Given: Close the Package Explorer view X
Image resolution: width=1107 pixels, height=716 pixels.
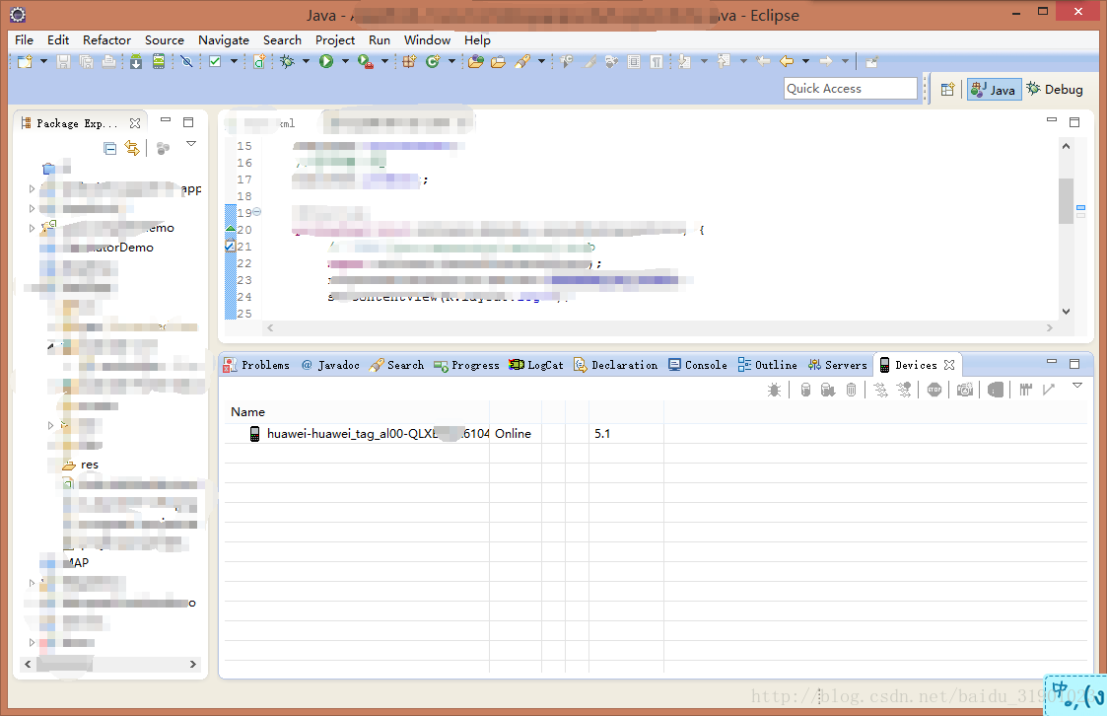Looking at the screenshot, I should pos(135,123).
